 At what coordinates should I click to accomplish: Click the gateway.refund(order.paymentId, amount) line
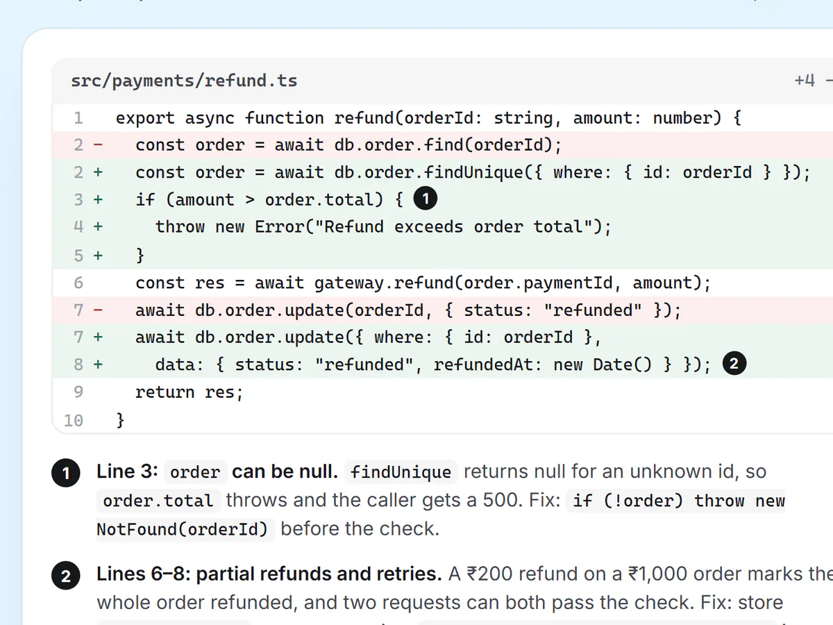click(x=423, y=283)
